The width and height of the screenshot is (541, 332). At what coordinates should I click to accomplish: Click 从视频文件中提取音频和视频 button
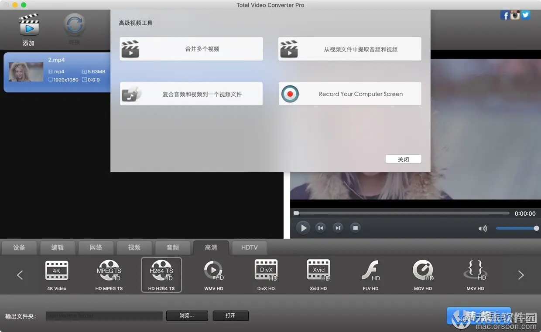coord(350,49)
